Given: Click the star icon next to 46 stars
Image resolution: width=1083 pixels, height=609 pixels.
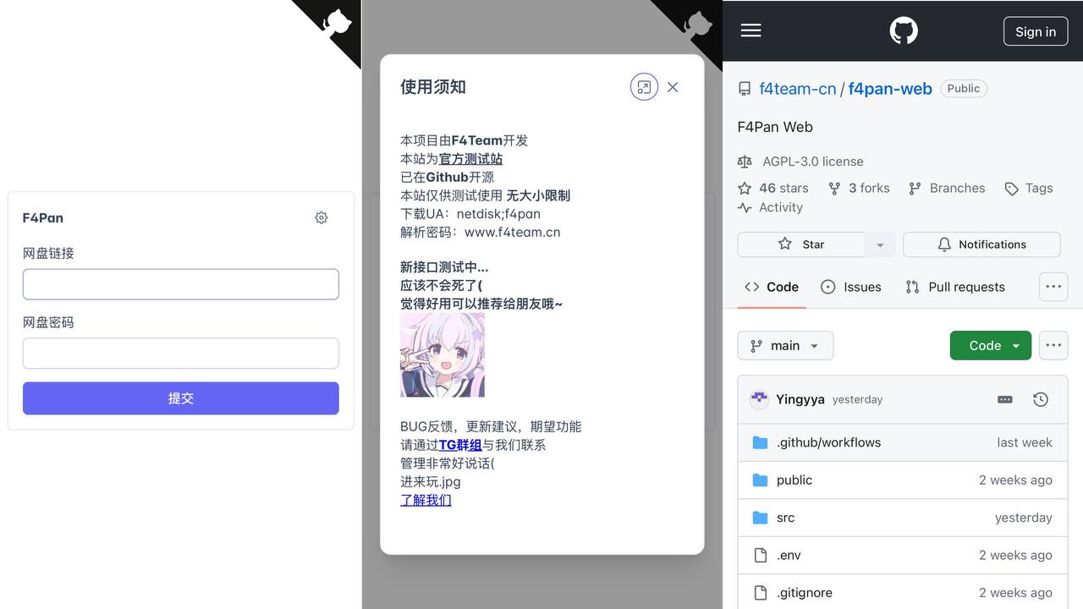Looking at the screenshot, I should pyautogui.click(x=745, y=188).
